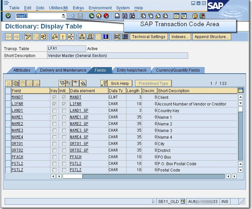Viewport: 252px width, 209px height.
Task: Click the table column configuration icon
Action: point(240,91)
